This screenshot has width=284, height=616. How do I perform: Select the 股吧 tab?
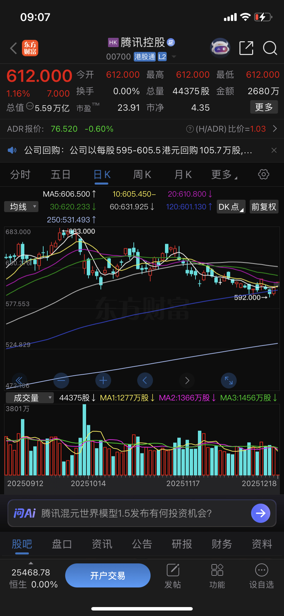pos(22,544)
